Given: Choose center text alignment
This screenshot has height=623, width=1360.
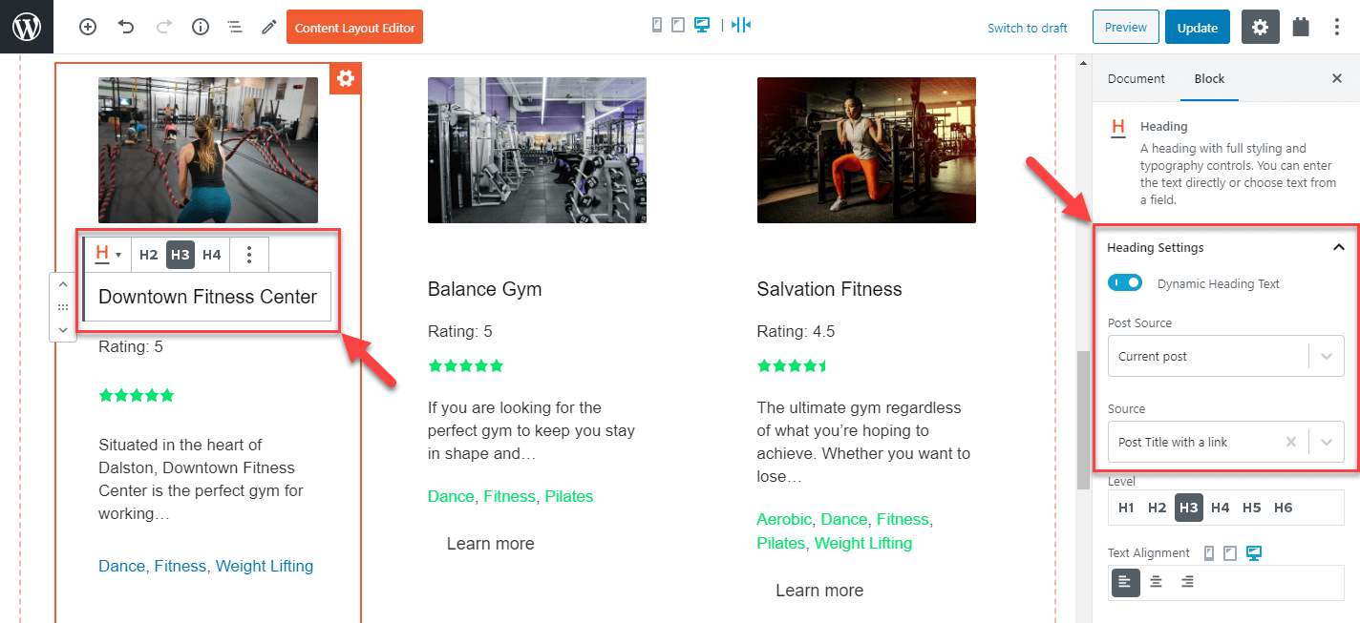Looking at the screenshot, I should [x=1156, y=582].
